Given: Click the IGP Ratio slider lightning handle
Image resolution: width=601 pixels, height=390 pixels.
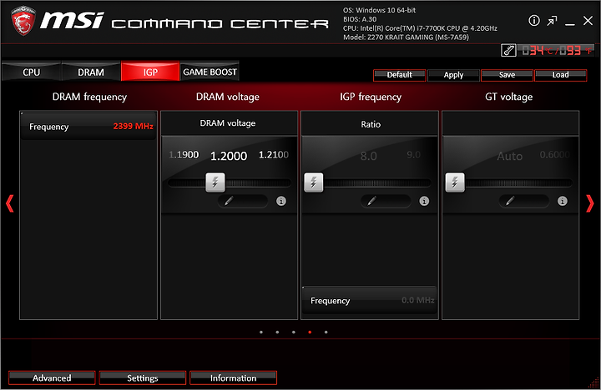Looking at the screenshot, I should click(314, 182).
